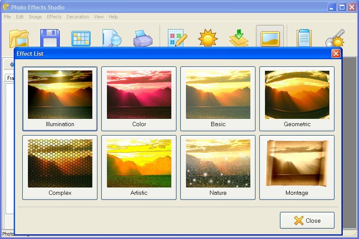Choose the Geometric effects category
The height and width of the screenshot is (239, 359).
tap(297, 99)
